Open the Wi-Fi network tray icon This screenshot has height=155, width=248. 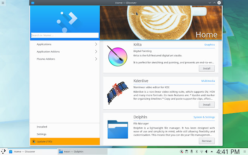(x=201, y=152)
